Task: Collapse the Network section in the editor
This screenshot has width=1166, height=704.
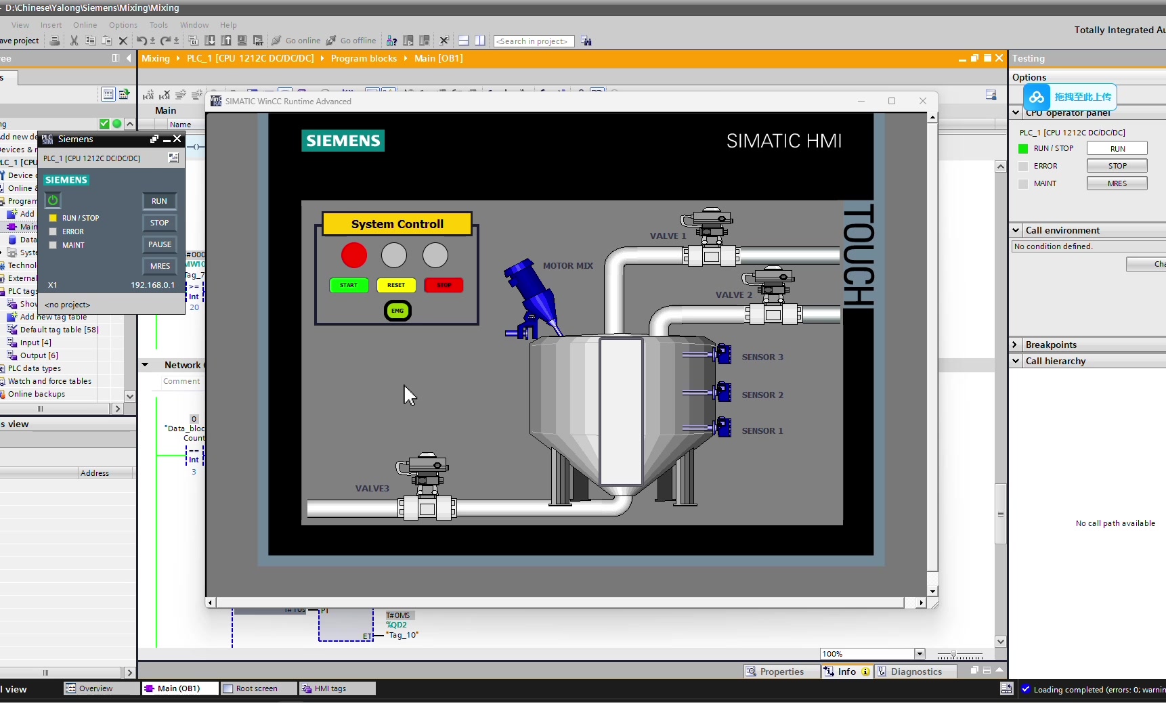Action: (145, 365)
